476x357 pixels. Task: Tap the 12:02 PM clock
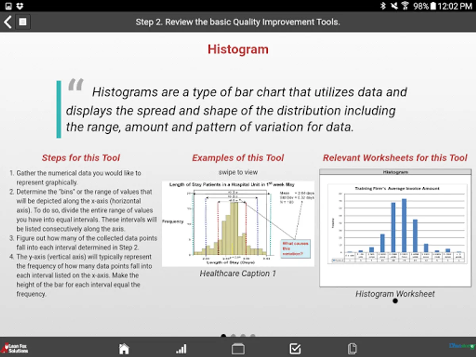click(x=455, y=6)
